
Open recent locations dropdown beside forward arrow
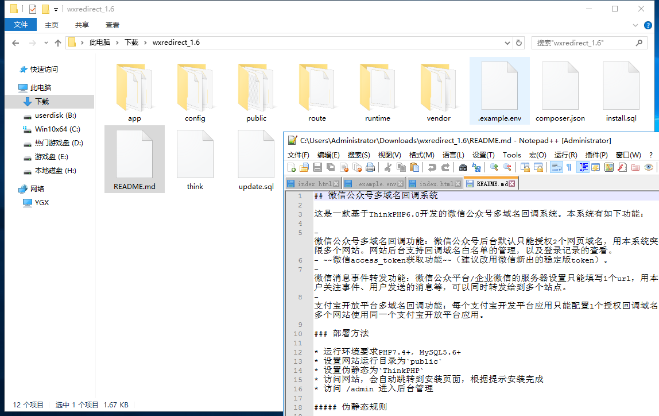[45, 43]
